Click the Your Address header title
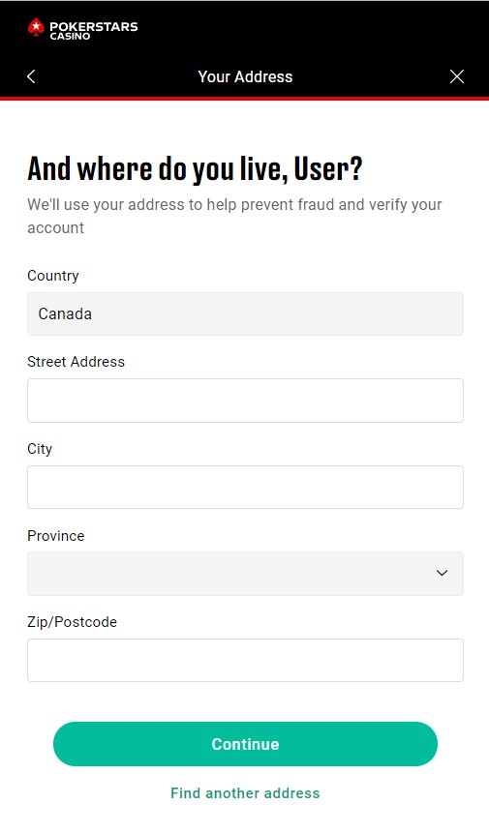489x834 pixels. [x=245, y=76]
